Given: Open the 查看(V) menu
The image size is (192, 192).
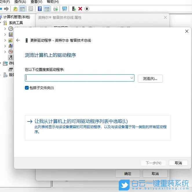Looking at the screenshot, I should tap(36, 2).
